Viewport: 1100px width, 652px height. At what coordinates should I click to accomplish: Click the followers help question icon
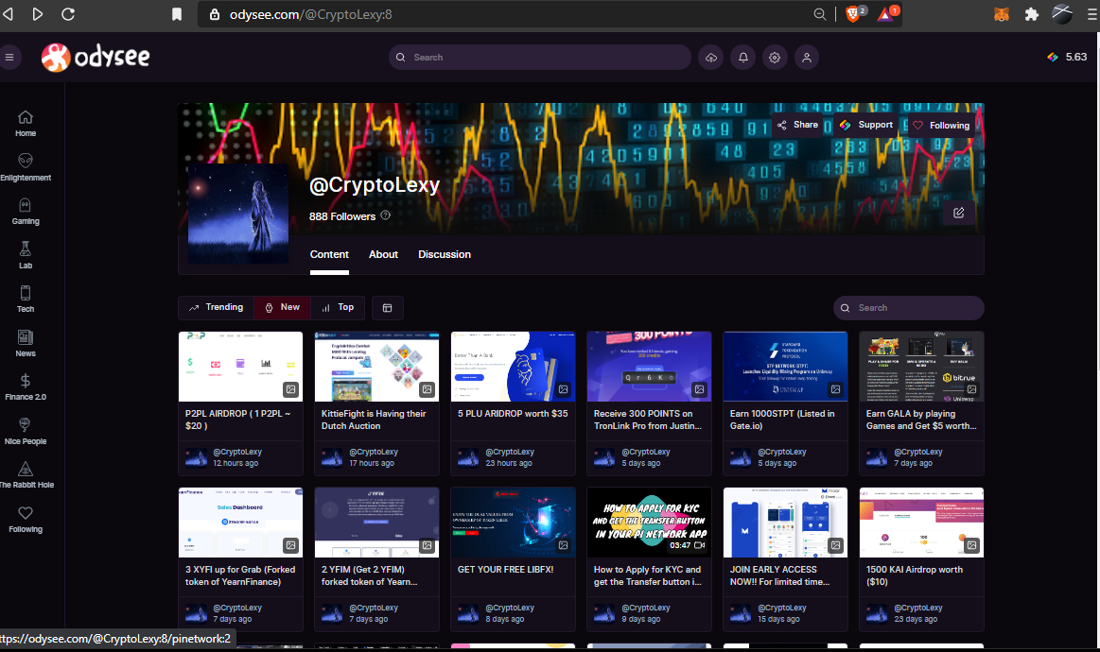385,215
